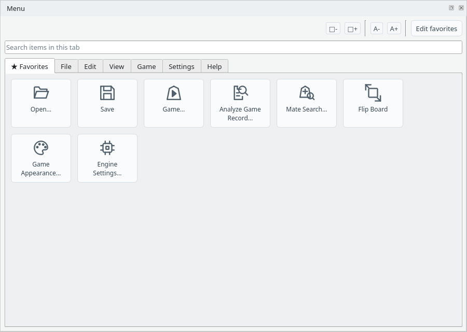The image size is (467, 332).
Task: Click the Edit favorites button
Action: (x=436, y=29)
